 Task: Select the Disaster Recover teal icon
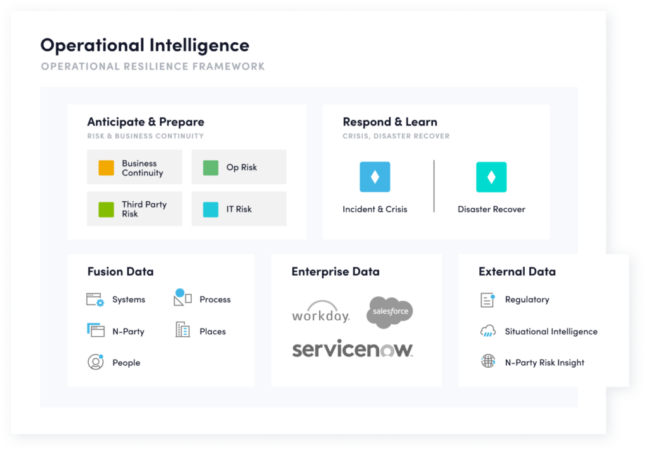(x=490, y=176)
